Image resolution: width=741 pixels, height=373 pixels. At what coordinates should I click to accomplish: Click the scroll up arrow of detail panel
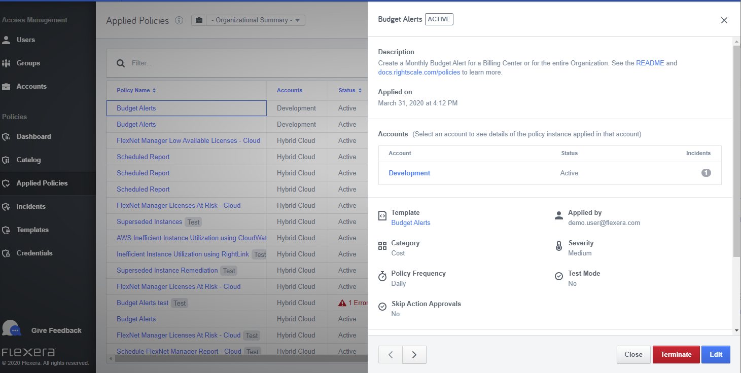[x=736, y=41]
